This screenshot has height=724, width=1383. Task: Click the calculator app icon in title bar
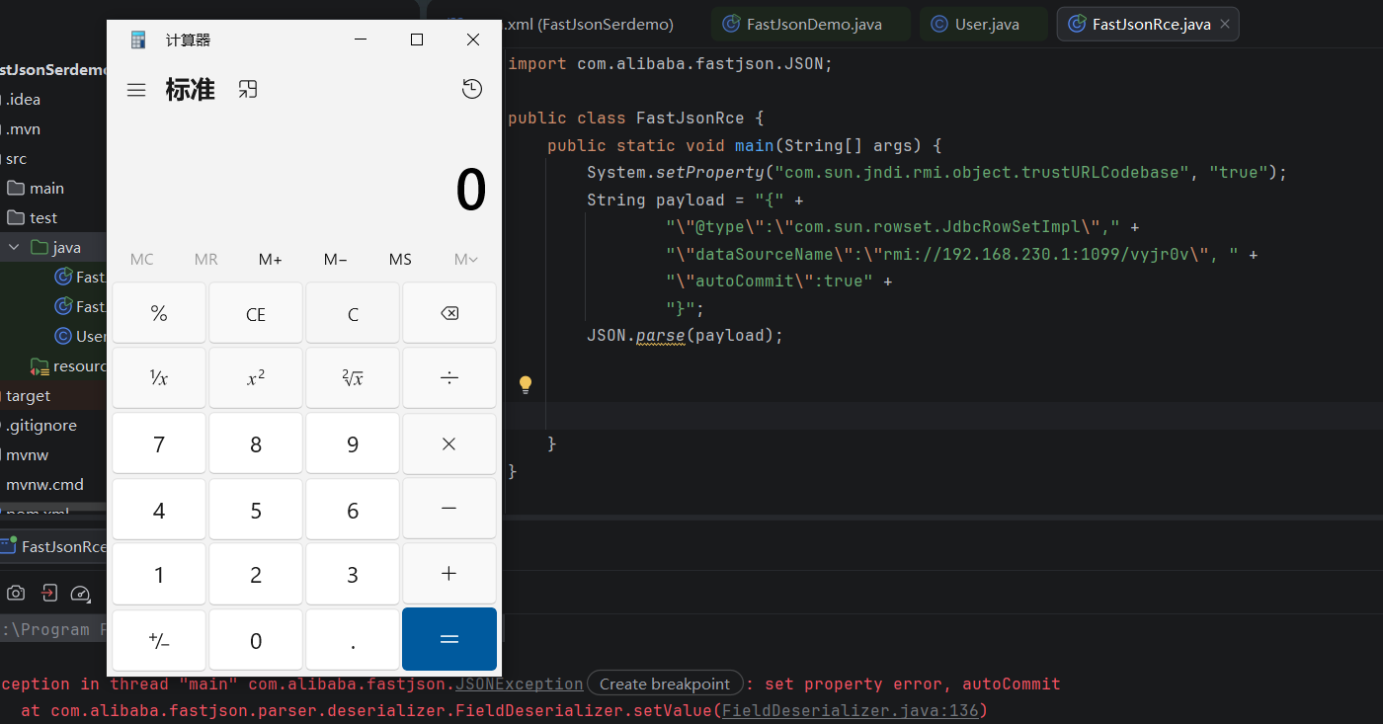[x=138, y=40]
